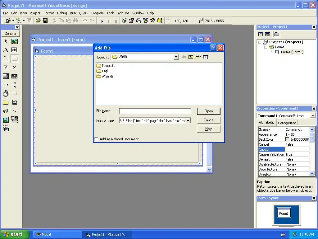Image resolution: width=318 pixels, height=239 pixels.
Task: Click the Open button in Add File dialog
Action: [x=209, y=111]
